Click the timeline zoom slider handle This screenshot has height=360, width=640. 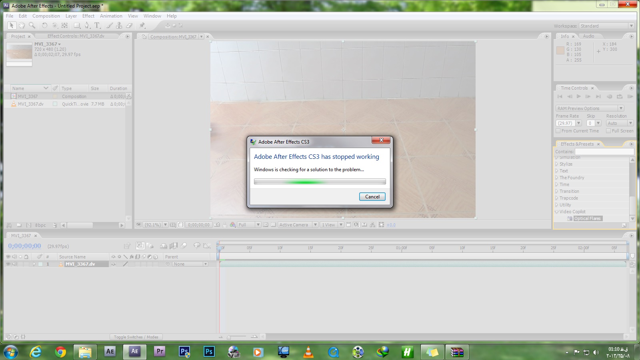tap(229, 337)
